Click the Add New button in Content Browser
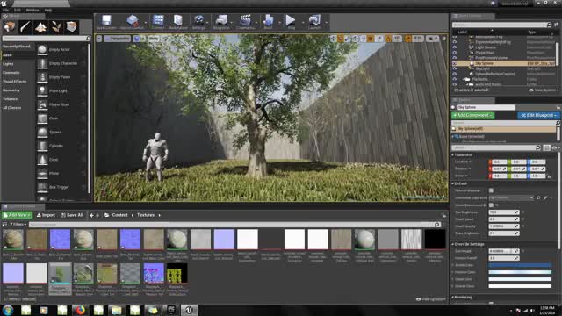Viewport: 562px width, 316px height. 17,215
